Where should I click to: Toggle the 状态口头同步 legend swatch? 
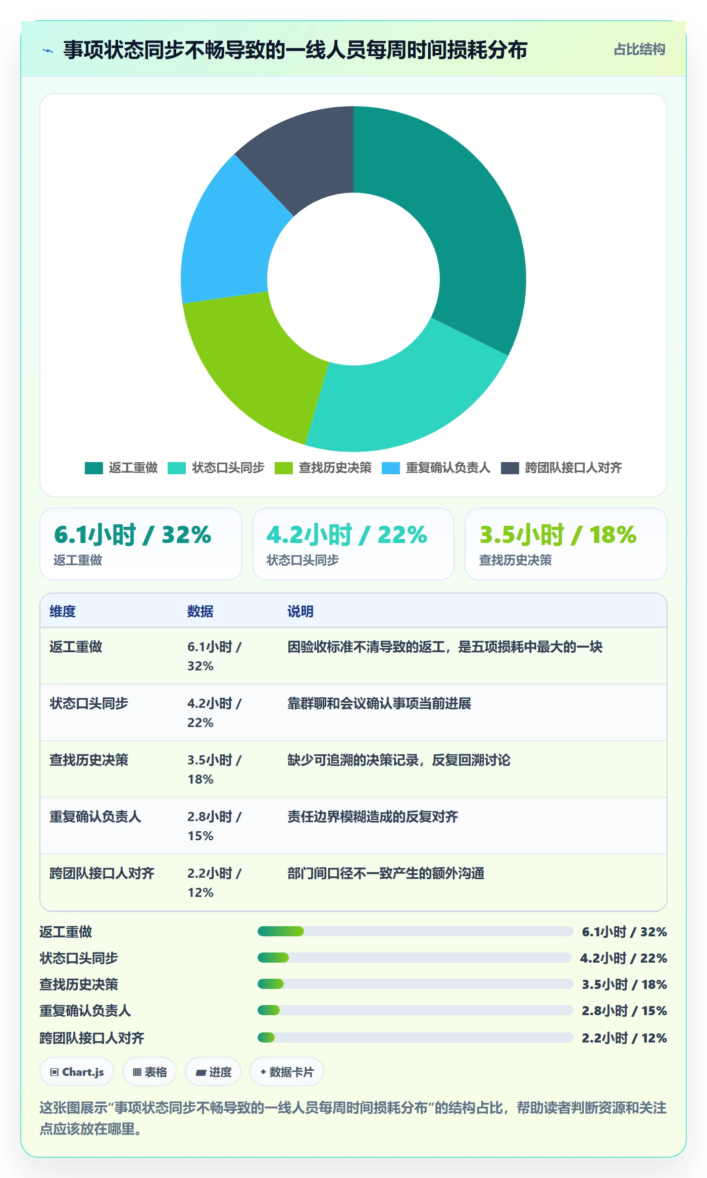click(177, 468)
